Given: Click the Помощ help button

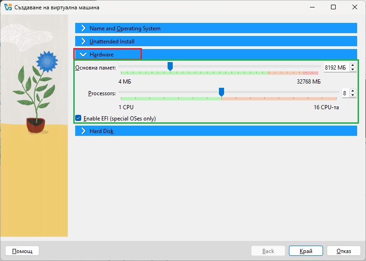Looking at the screenshot, I should [x=22, y=251].
